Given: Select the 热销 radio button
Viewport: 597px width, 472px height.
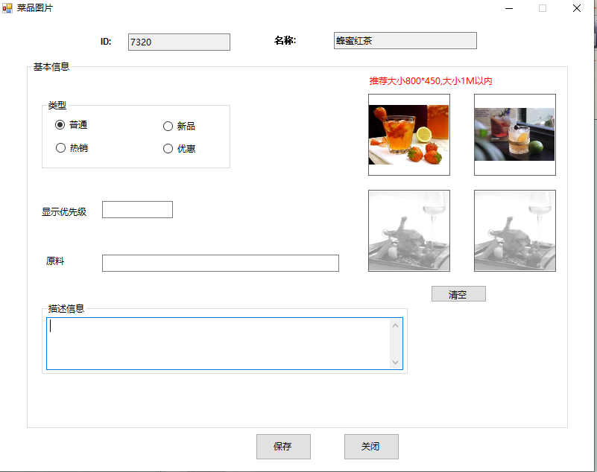Looking at the screenshot, I should [72, 147].
